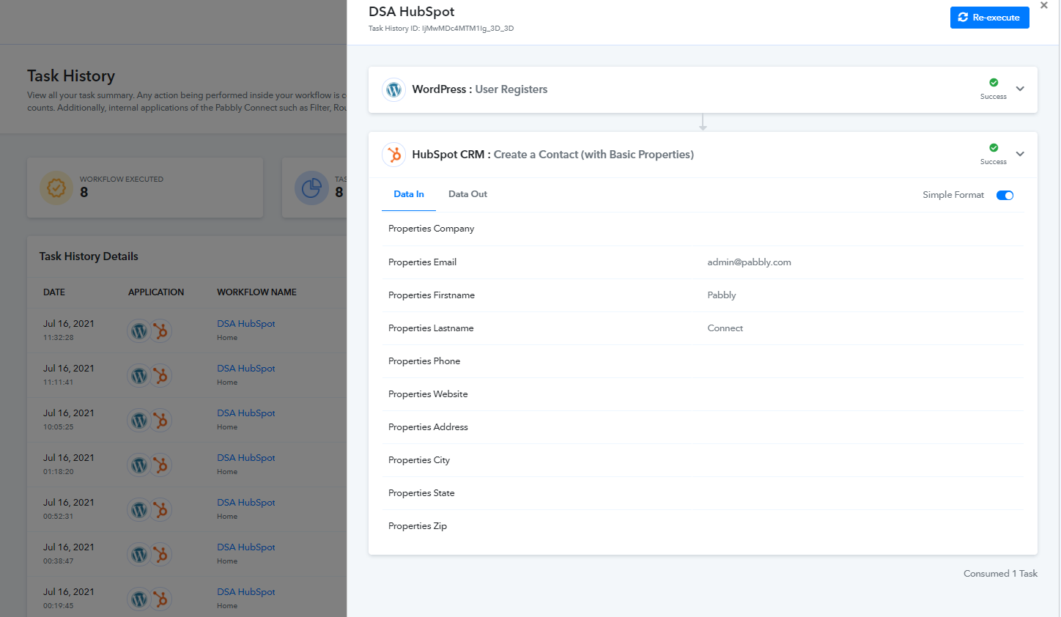The height and width of the screenshot is (617, 1061).
Task: Click the HubSpot icon in the 10:05:25 row
Action: pyautogui.click(x=160, y=421)
